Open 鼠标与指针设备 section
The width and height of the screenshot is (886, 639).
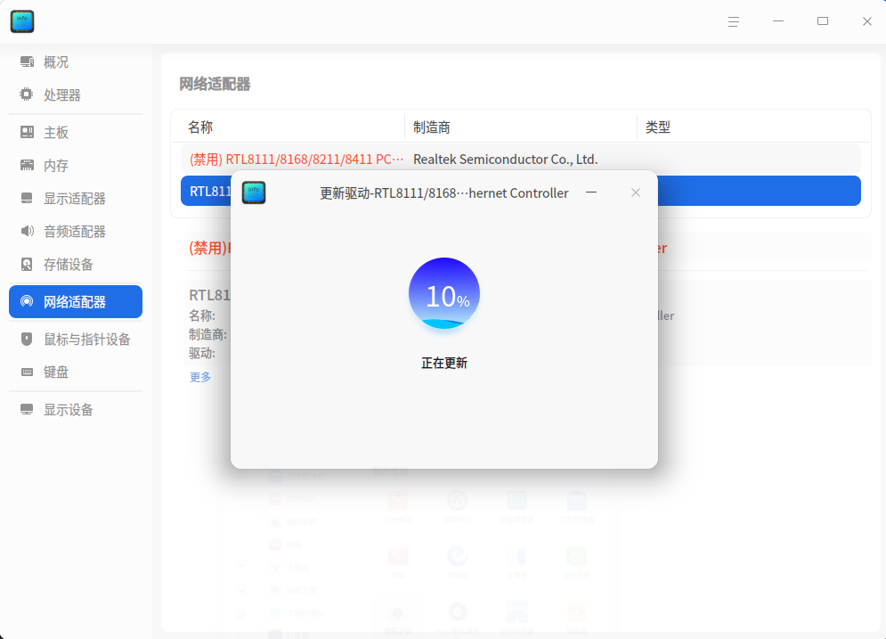click(76, 340)
